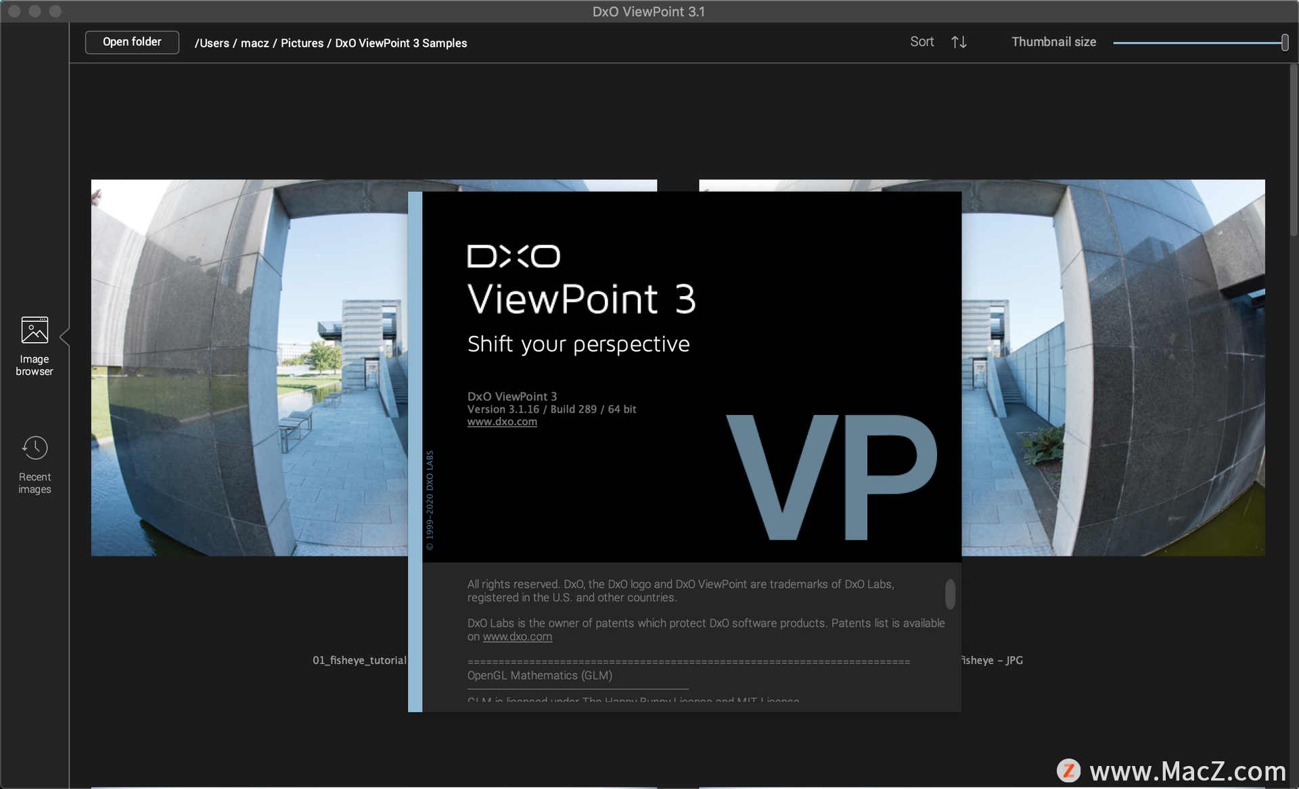The height and width of the screenshot is (789, 1299).
Task: Click the main browser vertical scrollbar
Action: 1294,149
